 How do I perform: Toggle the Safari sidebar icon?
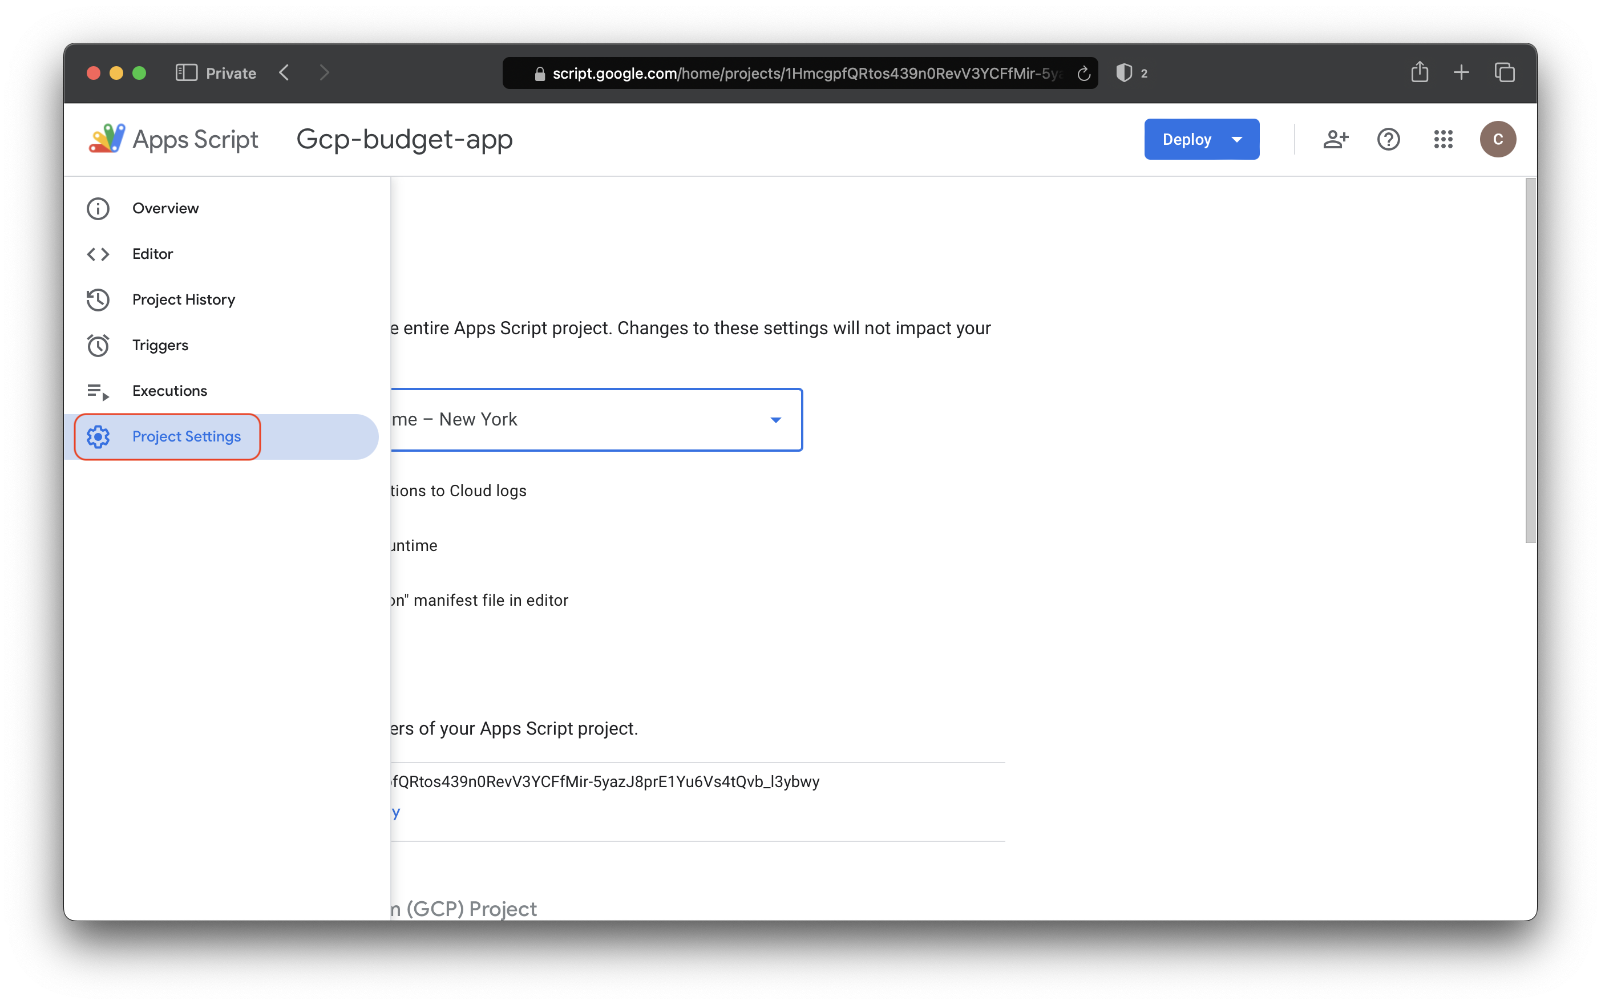click(186, 73)
